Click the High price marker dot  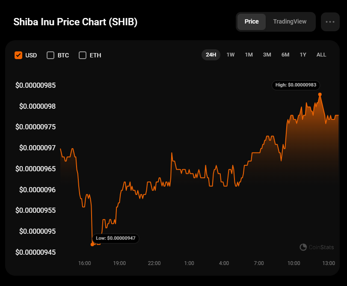tap(320, 94)
